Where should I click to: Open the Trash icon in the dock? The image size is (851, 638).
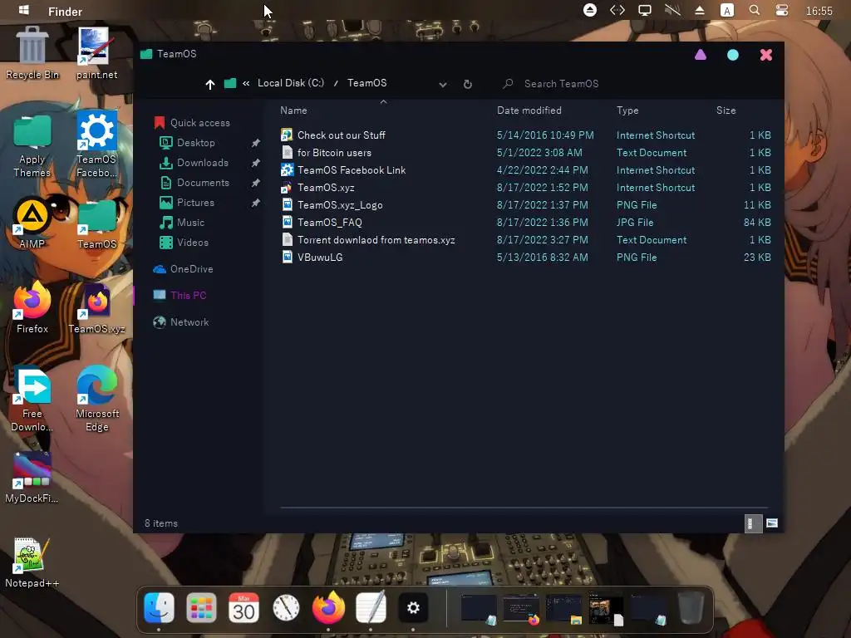pyautogui.click(x=691, y=607)
